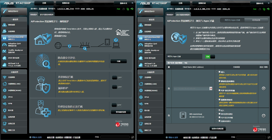This screenshot has width=272, height=140.
Task: Enable 受感染设备防止及拦截 switch
Action: coord(117,105)
